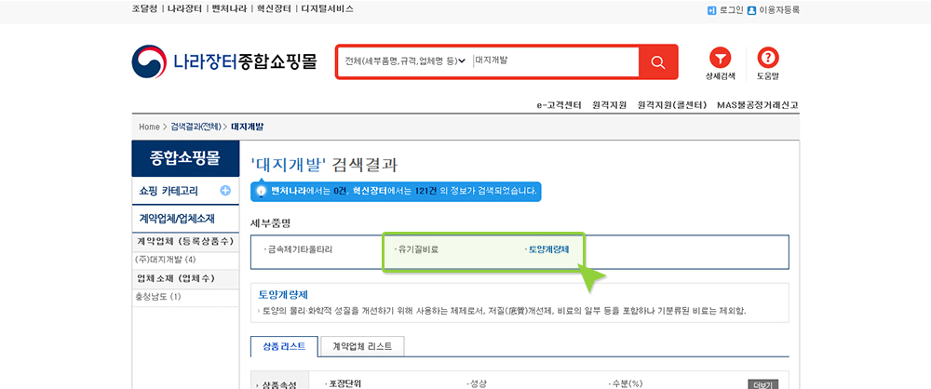The image size is (931, 389).
Task: Expand 쇼핑 카테고리 plus icon
Action: (x=225, y=191)
